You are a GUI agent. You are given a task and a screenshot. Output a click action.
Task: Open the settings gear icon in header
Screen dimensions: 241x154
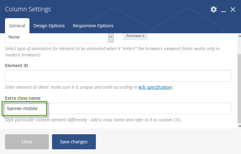pyautogui.click(x=214, y=9)
